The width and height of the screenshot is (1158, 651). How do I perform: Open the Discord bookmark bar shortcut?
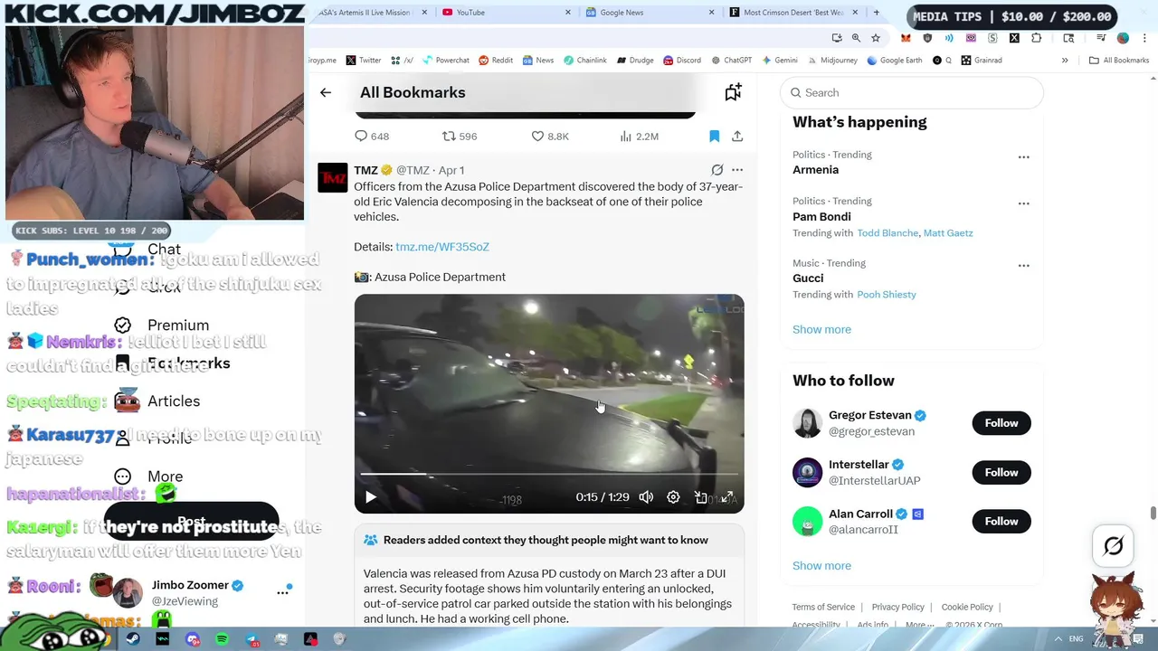(x=682, y=61)
